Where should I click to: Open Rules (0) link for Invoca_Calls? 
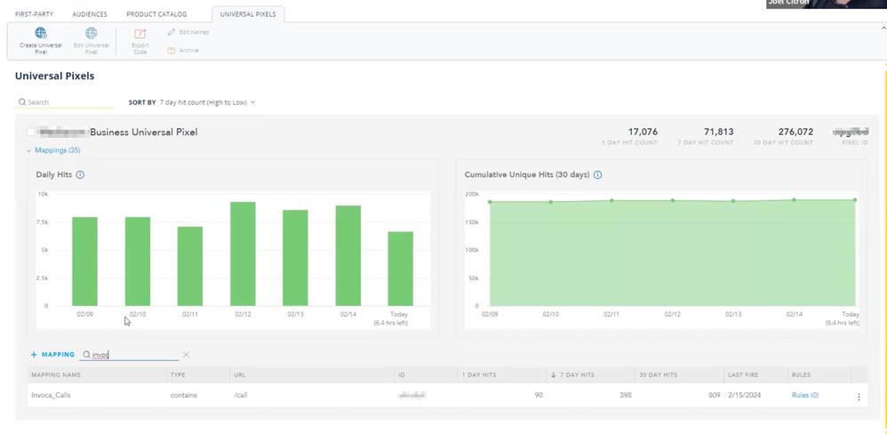pyautogui.click(x=805, y=396)
